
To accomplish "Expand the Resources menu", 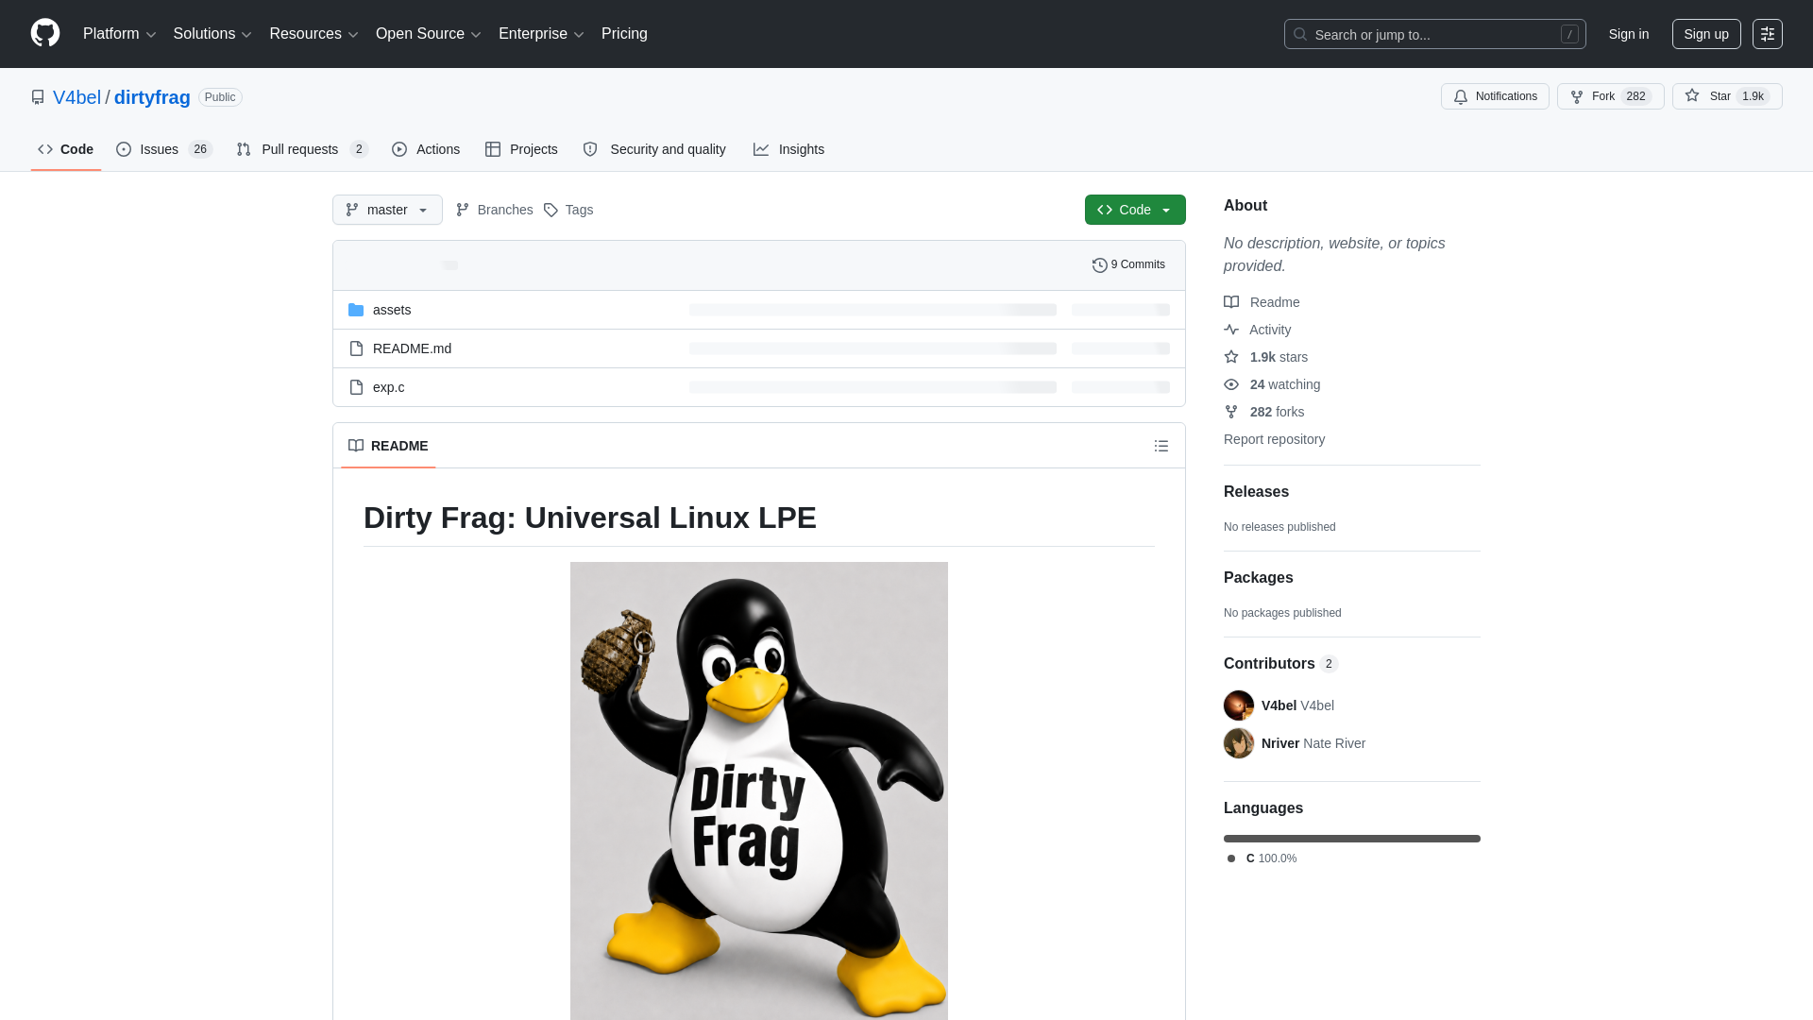I will click(313, 34).
